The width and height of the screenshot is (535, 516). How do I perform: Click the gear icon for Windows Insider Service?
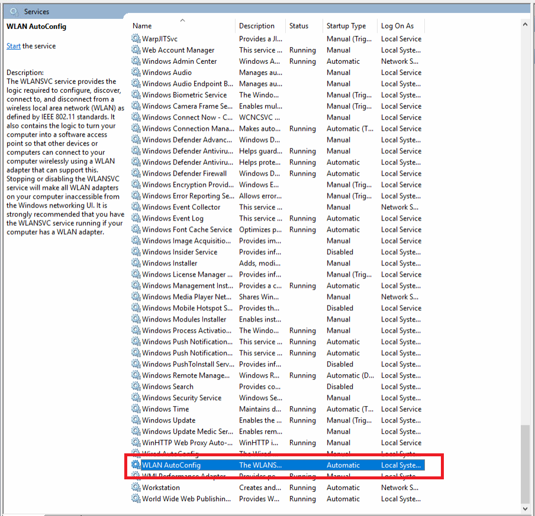coord(136,252)
